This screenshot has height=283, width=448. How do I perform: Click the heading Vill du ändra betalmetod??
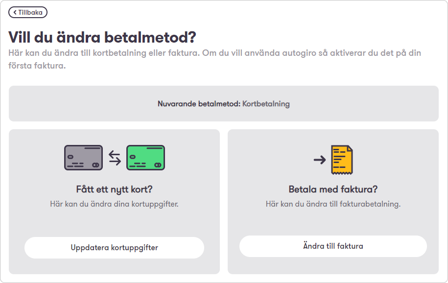click(x=102, y=37)
